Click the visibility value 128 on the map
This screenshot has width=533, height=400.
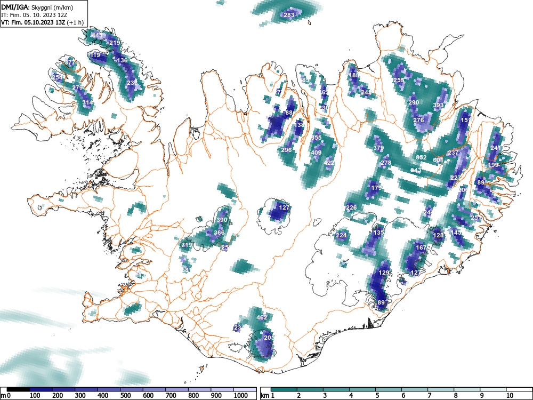pos(439,235)
